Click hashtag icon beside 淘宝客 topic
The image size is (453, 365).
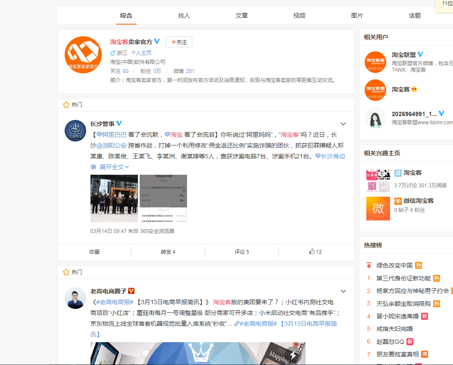tap(398, 173)
